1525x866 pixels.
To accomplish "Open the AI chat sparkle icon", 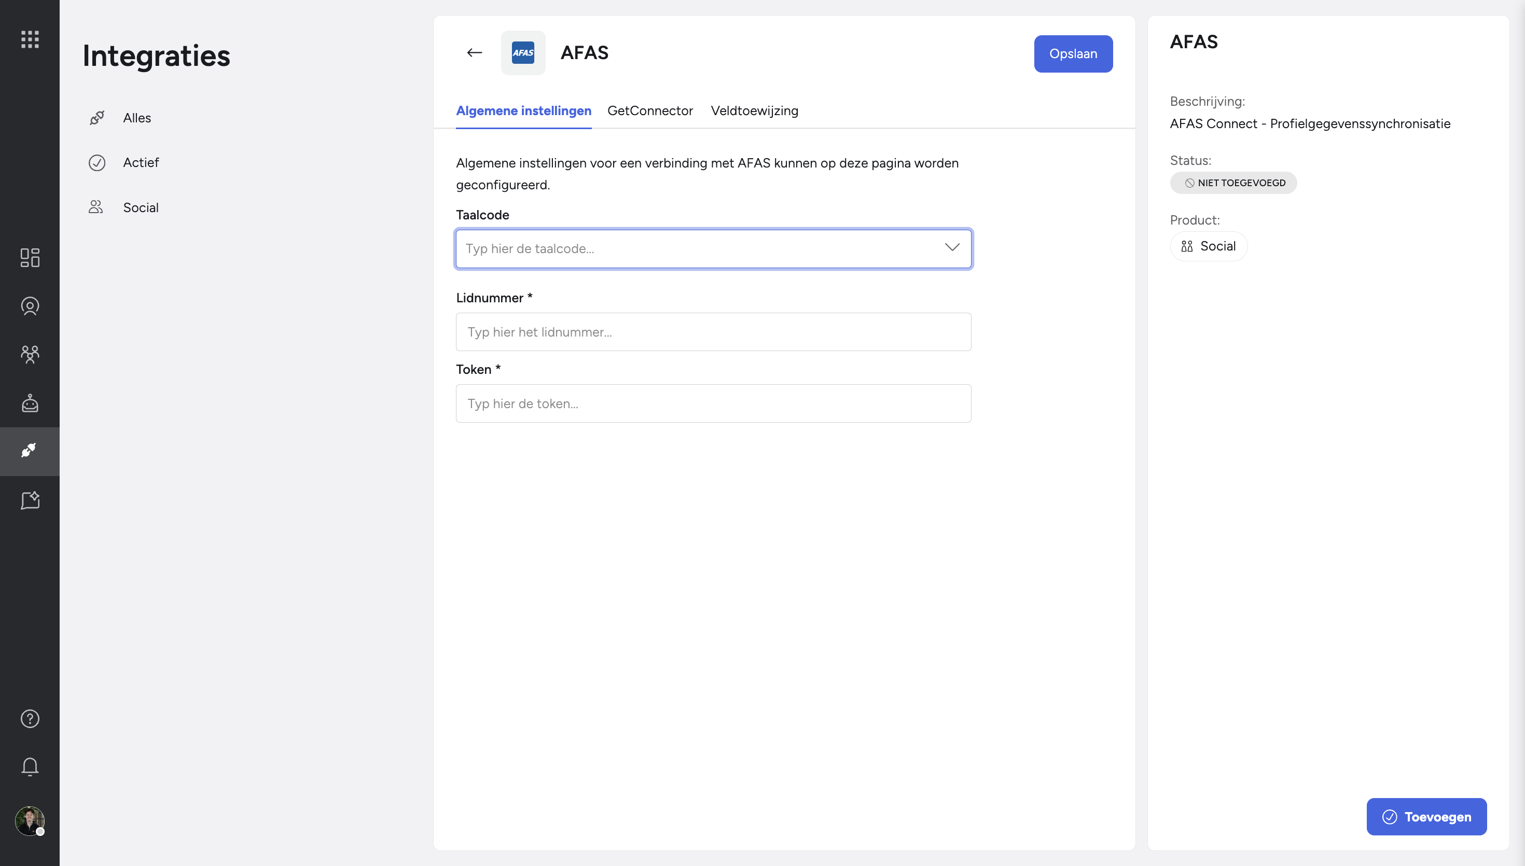I will [x=30, y=500].
